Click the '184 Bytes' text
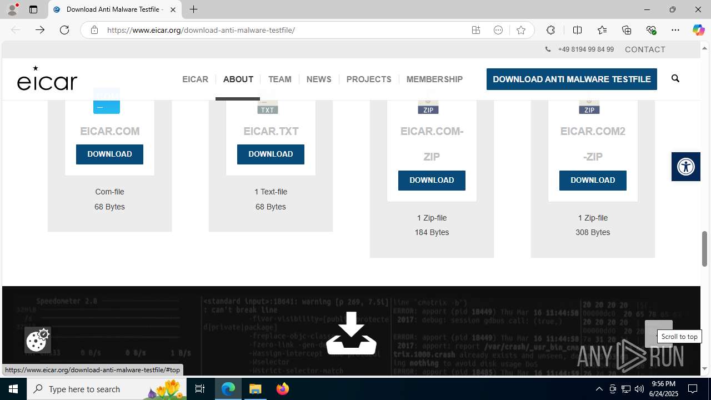The image size is (711, 400). coord(432,232)
